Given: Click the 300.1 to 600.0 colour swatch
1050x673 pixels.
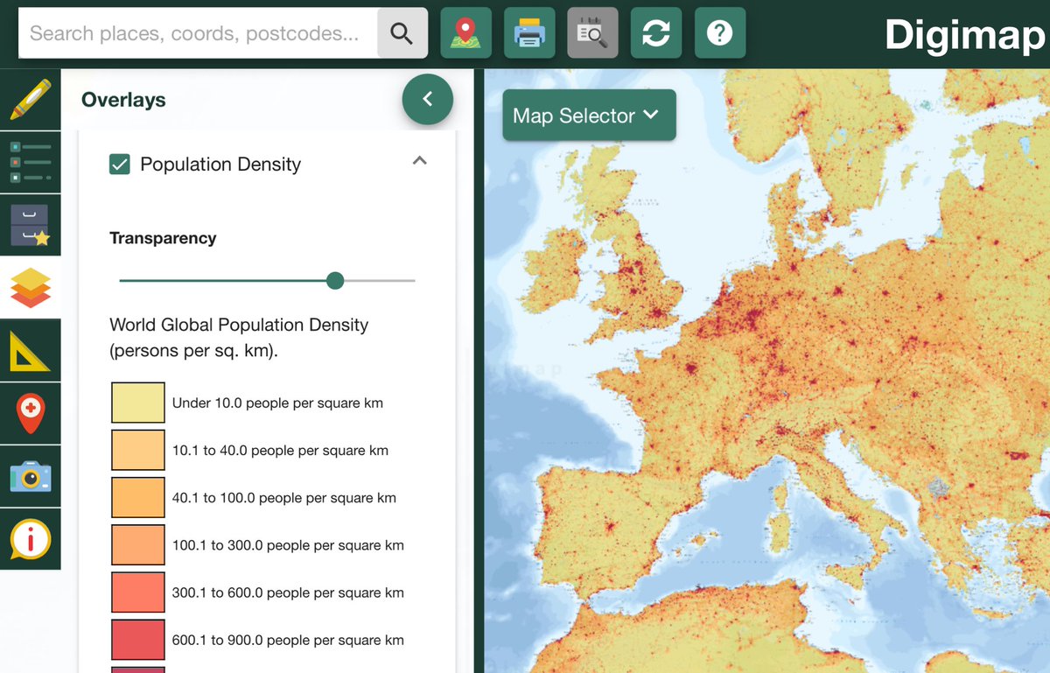Looking at the screenshot, I should pyautogui.click(x=138, y=592).
